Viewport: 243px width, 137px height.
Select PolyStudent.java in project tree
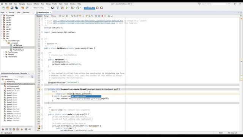point(19,50)
